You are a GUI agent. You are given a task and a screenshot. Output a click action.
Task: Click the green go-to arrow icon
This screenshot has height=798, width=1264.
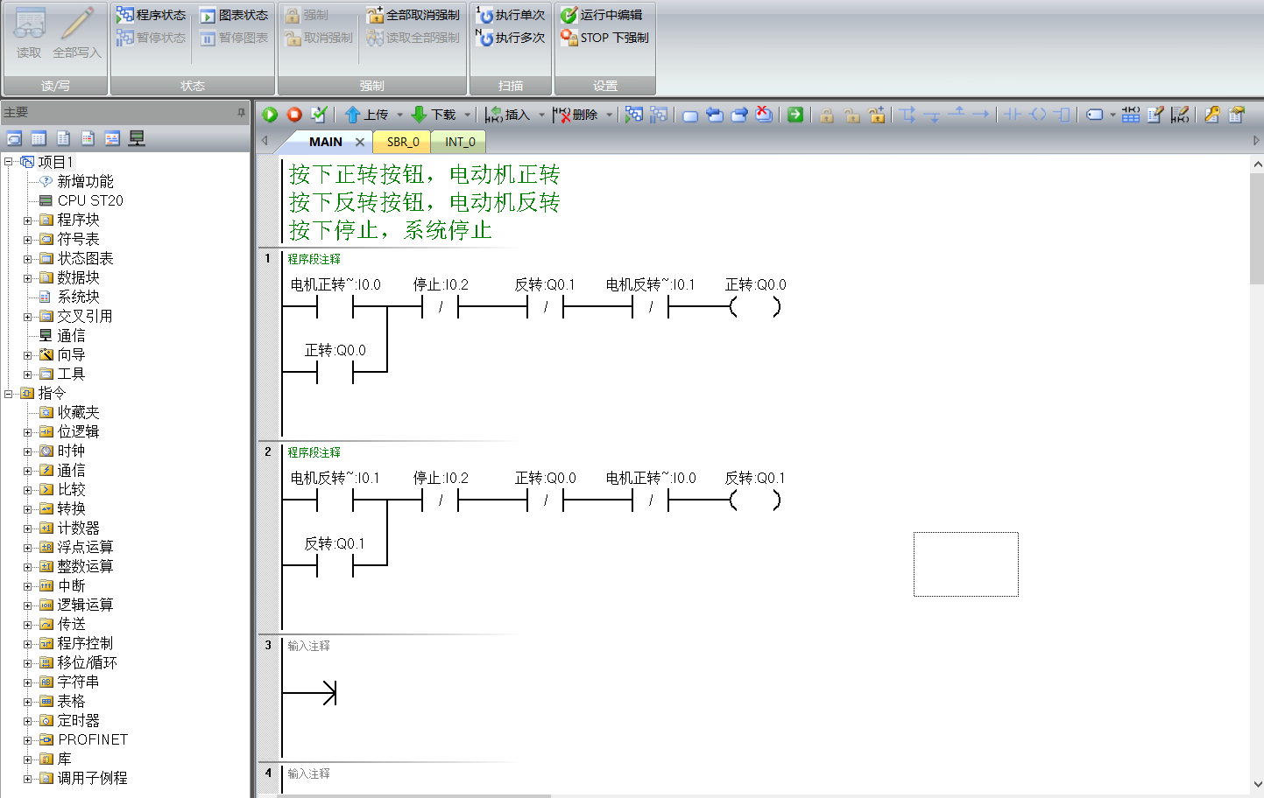click(x=795, y=115)
